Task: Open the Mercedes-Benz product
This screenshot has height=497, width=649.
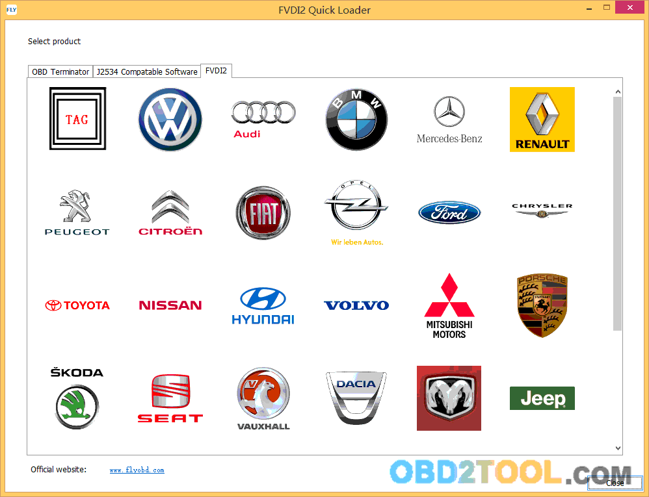Action: click(449, 120)
